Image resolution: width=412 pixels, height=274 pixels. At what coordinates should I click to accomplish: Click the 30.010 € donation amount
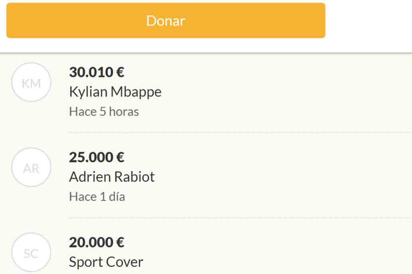point(96,73)
